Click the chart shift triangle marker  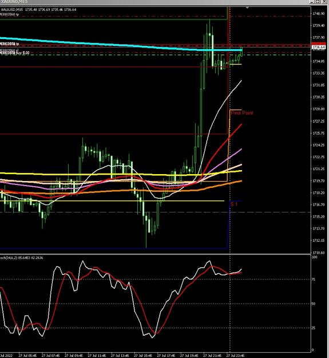(x=247, y=8)
